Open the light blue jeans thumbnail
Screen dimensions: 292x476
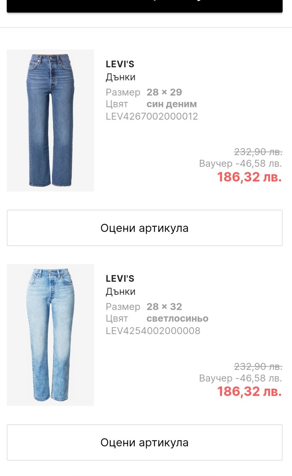pos(50,335)
